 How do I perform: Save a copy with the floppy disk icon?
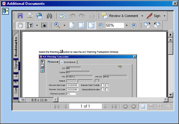tap(20, 16)
